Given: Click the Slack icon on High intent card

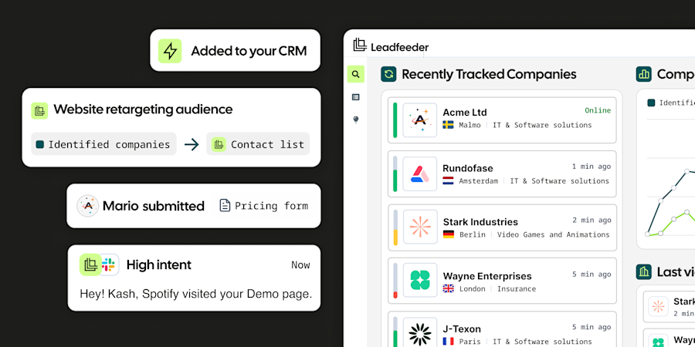Looking at the screenshot, I should [109, 265].
